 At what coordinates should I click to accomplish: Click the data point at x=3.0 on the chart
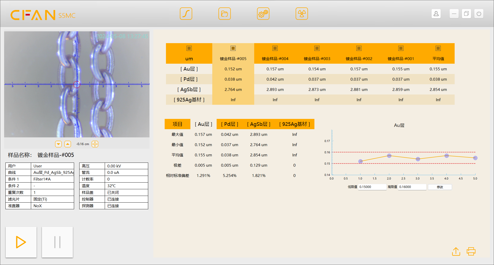[418, 159]
